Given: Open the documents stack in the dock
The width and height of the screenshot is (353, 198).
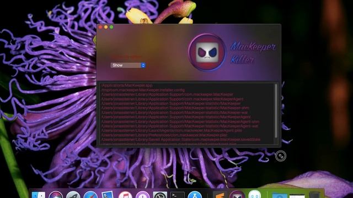Looking at the screenshot, I should coord(297,196).
